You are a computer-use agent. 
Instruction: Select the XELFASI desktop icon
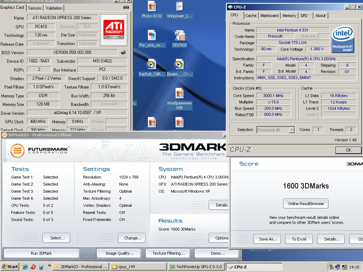[179, 39]
